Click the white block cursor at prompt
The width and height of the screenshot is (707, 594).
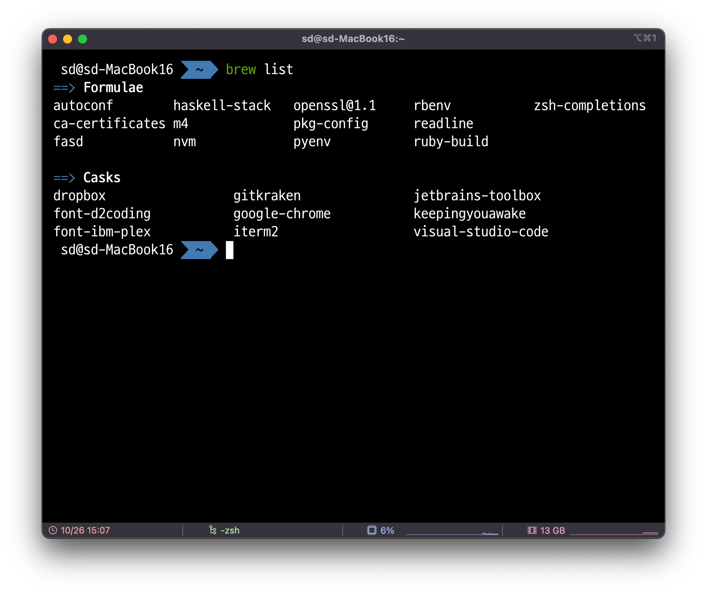[x=230, y=250]
